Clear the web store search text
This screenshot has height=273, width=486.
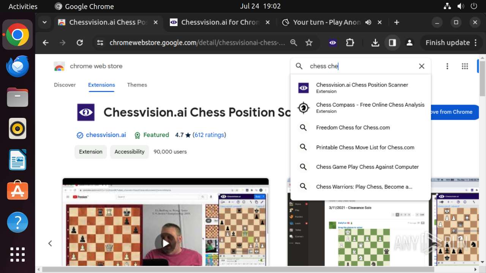pos(421,66)
